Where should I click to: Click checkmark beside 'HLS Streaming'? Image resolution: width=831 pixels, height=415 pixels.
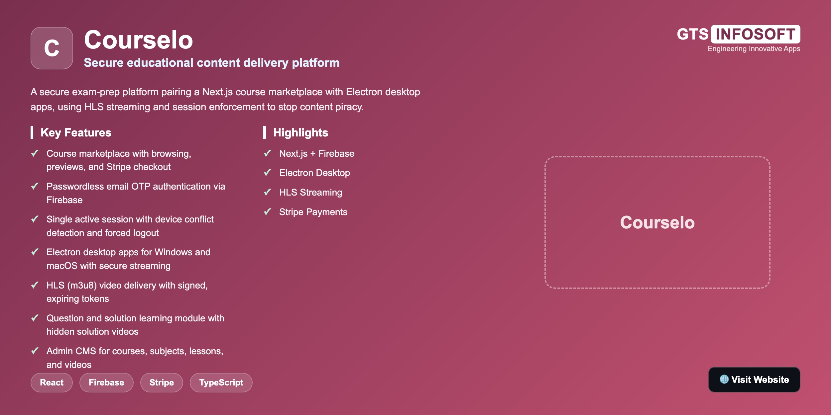(268, 192)
